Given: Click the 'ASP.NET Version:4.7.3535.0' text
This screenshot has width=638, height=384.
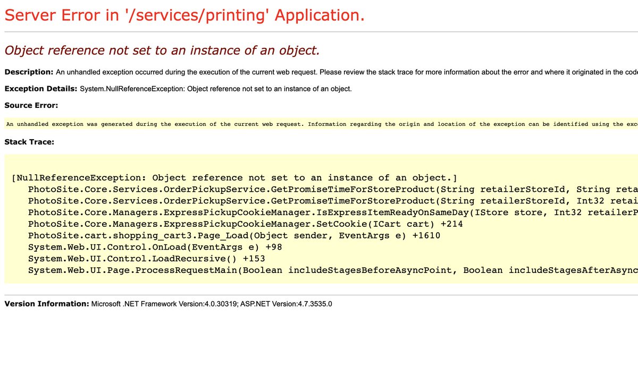Looking at the screenshot, I should pyautogui.click(x=286, y=304).
